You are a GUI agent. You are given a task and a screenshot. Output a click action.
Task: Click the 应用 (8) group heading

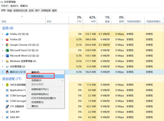point(8,28)
